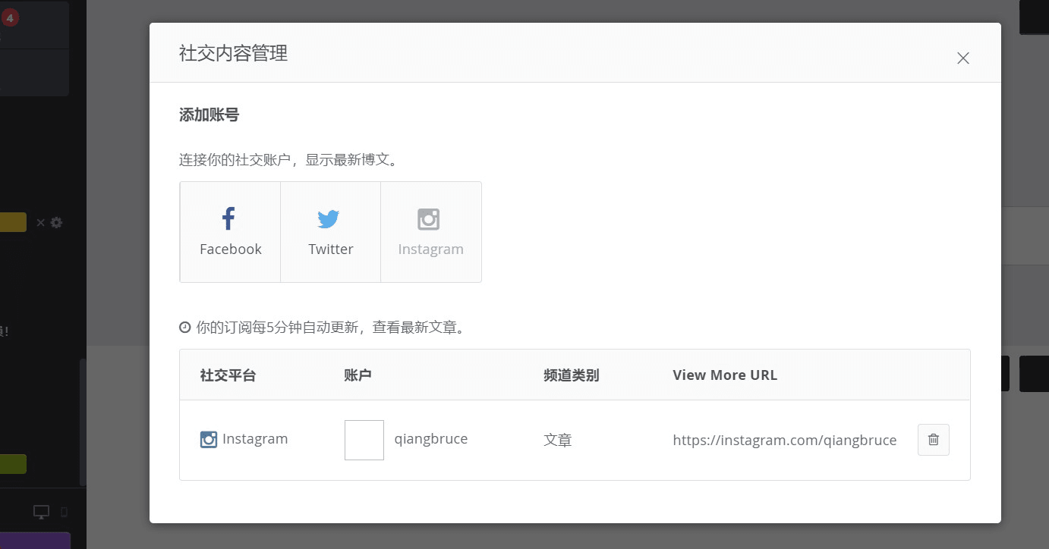Click the 添加账号 section heading
Screen dimensions: 1049x549
[x=209, y=114]
